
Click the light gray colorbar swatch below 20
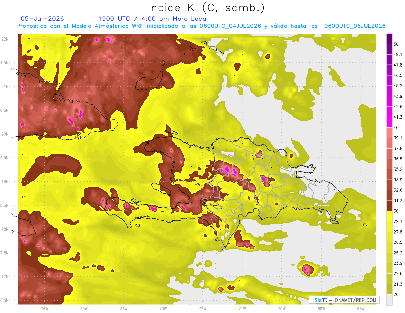[x=389, y=300]
